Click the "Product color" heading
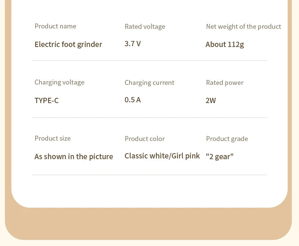Viewport: 299px width, 246px height. [145, 139]
